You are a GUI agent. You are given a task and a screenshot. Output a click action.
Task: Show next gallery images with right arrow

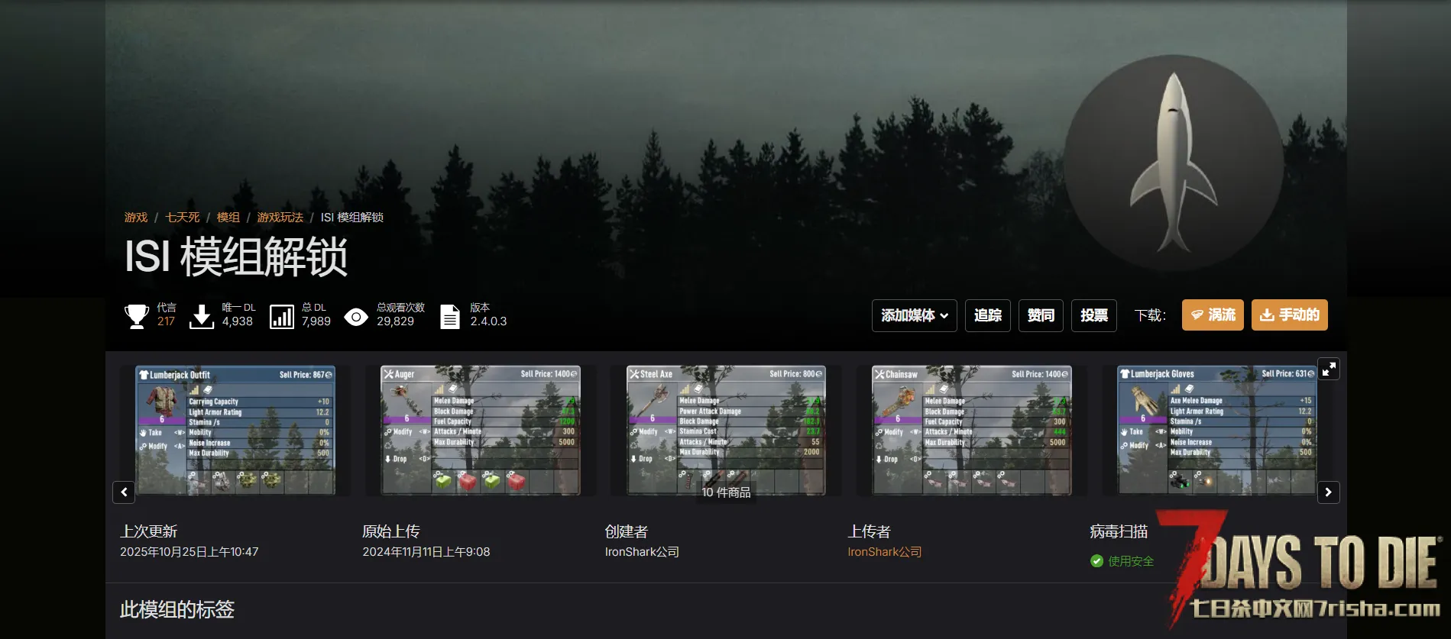click(1328, 492)
